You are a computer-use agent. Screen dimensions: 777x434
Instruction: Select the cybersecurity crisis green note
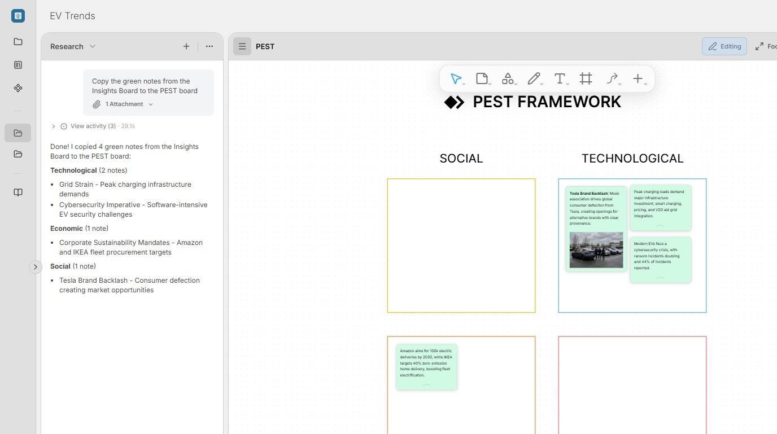click(x=661, y=260)
